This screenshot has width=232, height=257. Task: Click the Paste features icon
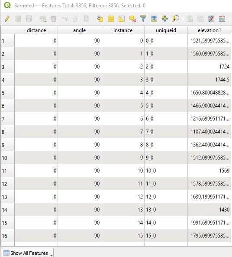coord(86,19)
